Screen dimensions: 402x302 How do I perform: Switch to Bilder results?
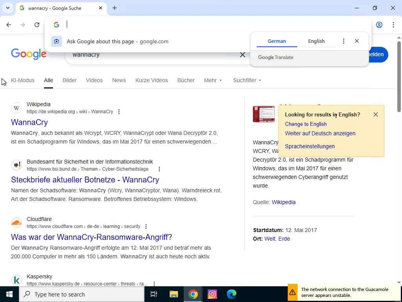click(x=69, y=80)
